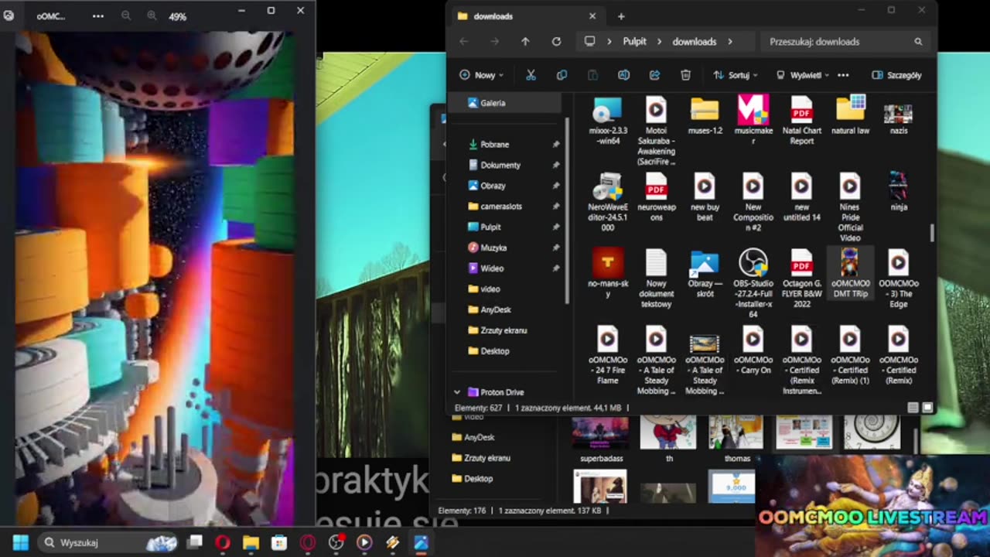Toggle the Szczegóły details pane
Screen dimensions: 990x557
(896, 75)
